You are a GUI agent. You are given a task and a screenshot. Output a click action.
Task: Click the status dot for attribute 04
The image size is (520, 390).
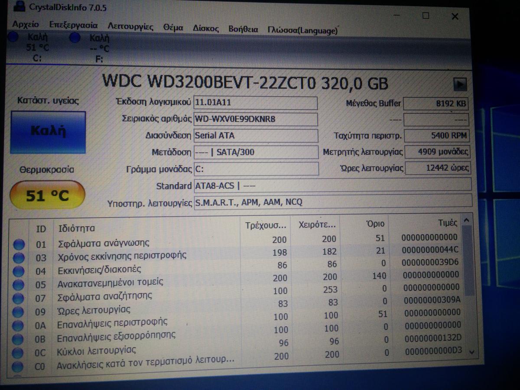(19, 272)
